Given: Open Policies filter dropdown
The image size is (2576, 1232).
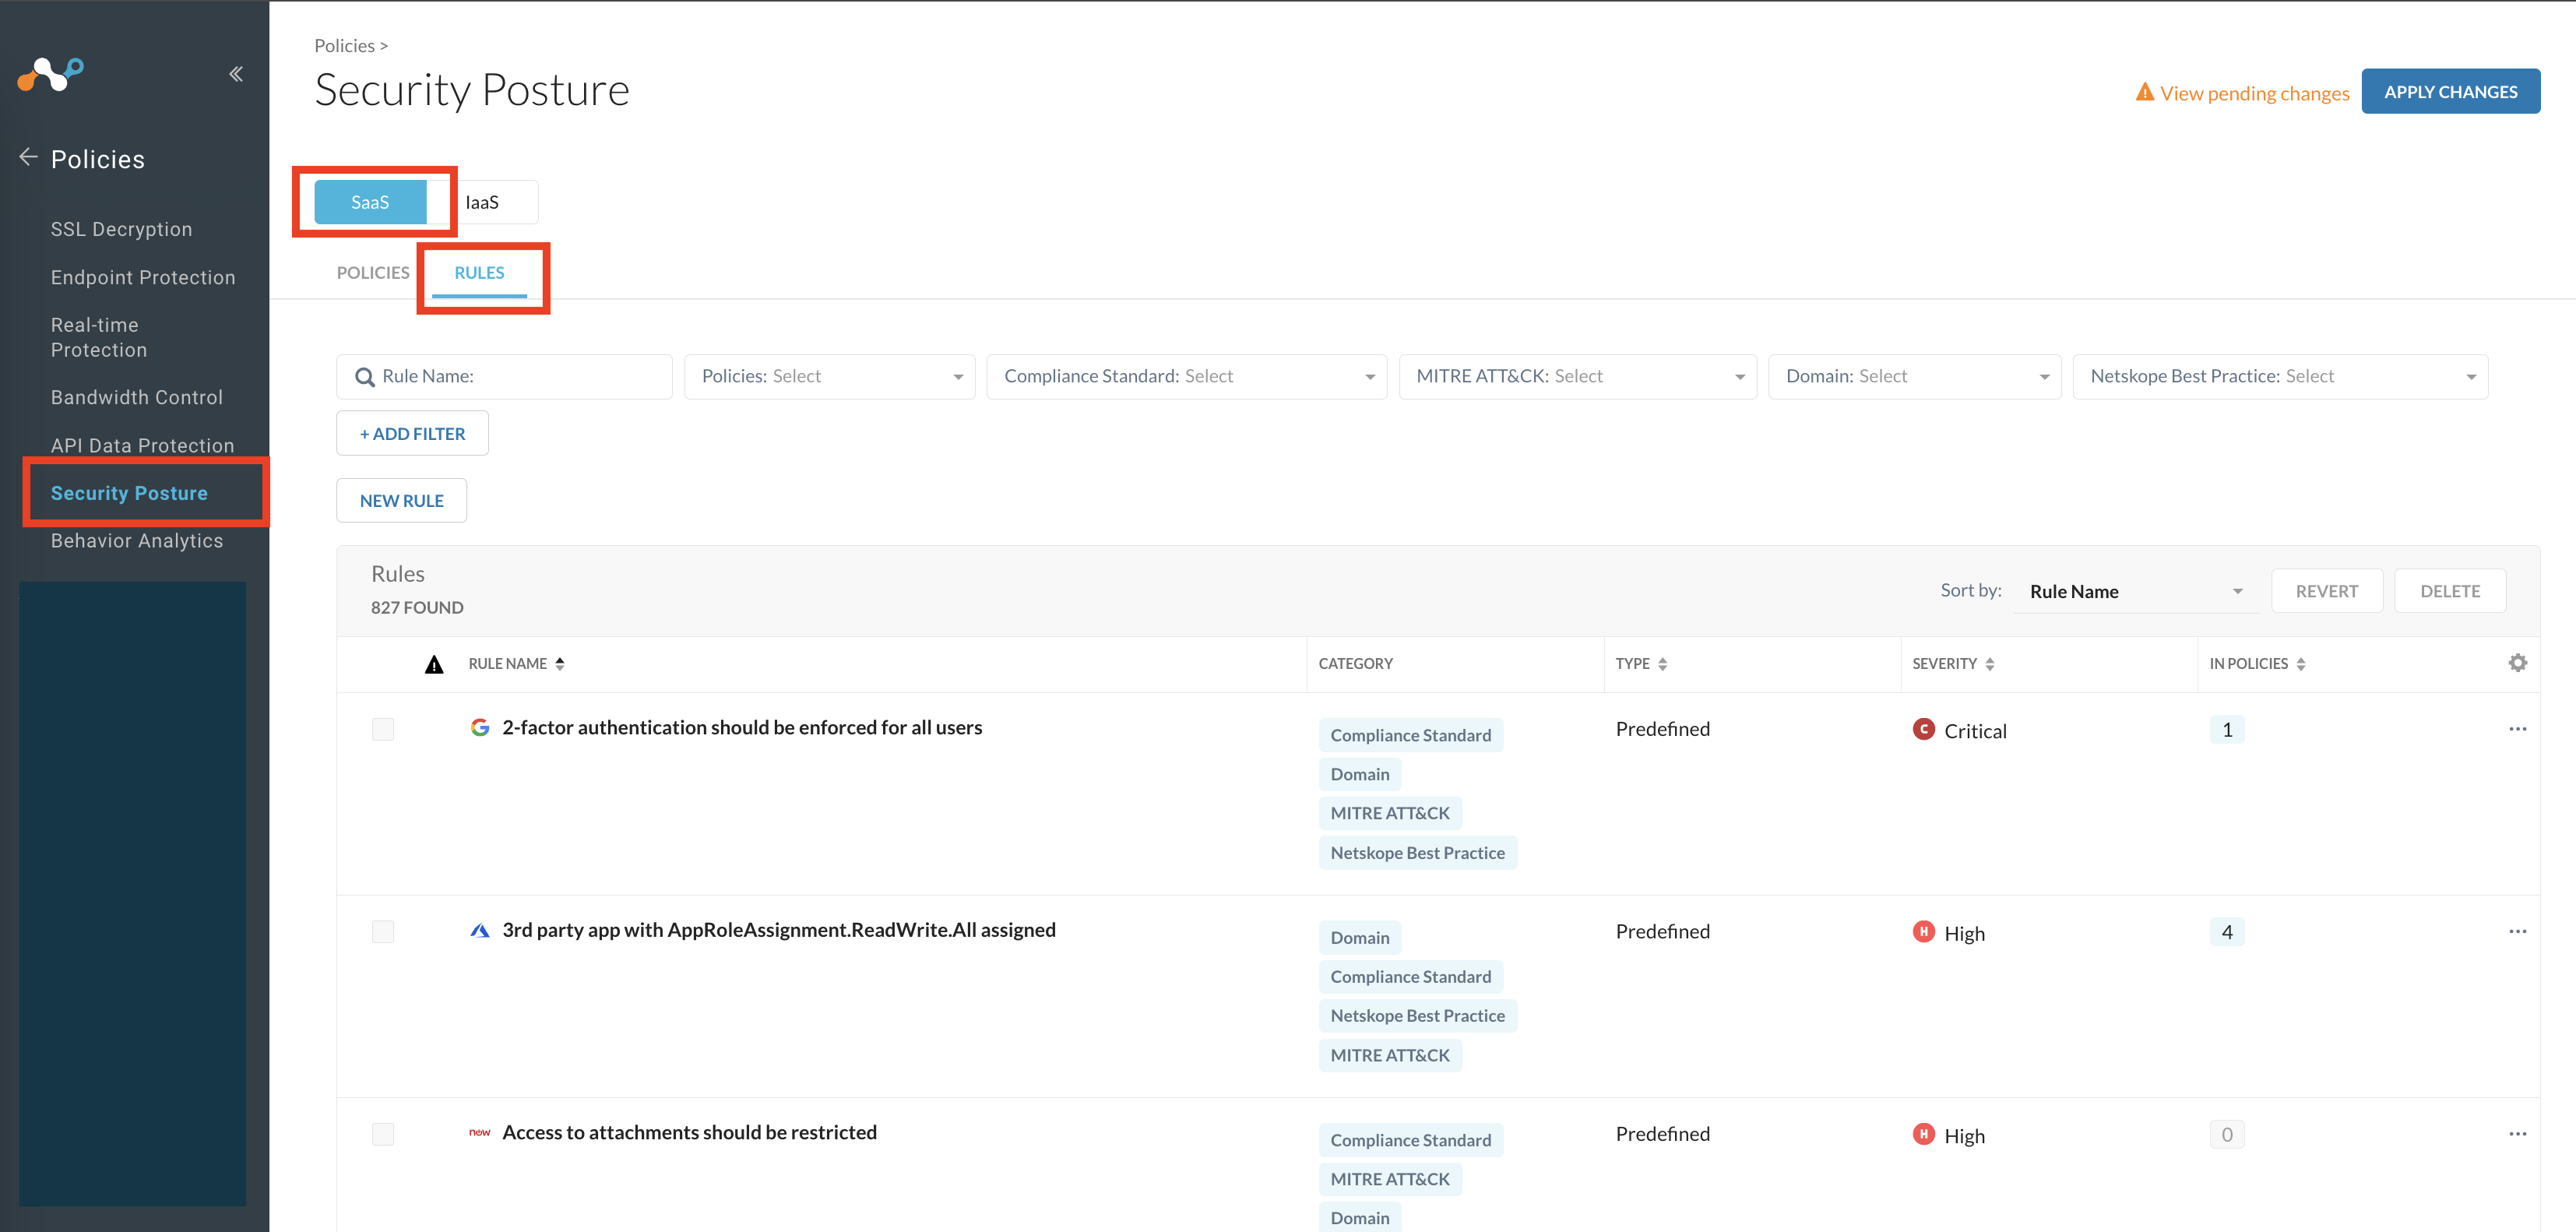Looking at the screenshot, I should (829, 377).
